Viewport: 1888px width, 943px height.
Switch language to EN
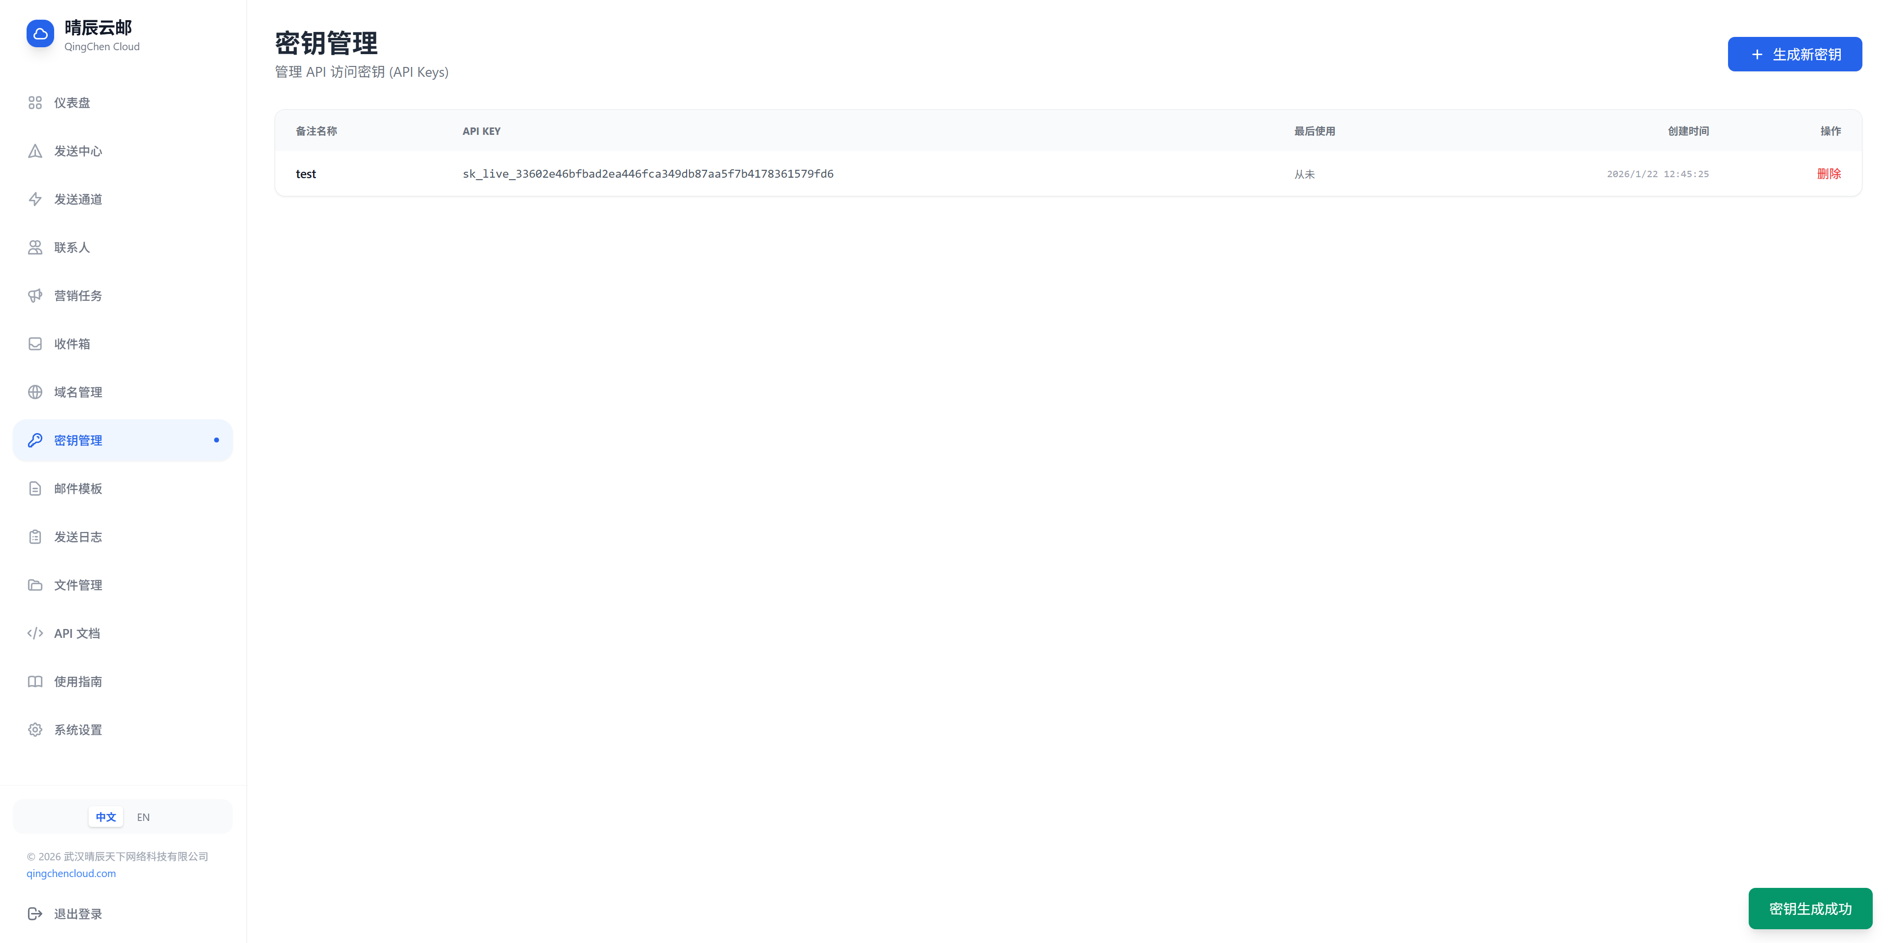coord(143,817)
